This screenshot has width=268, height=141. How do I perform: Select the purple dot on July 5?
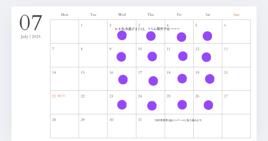pos(207,36)
